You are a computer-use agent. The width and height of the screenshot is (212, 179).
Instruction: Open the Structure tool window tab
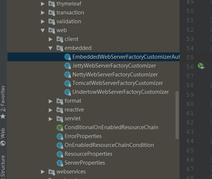pos(3,167)
